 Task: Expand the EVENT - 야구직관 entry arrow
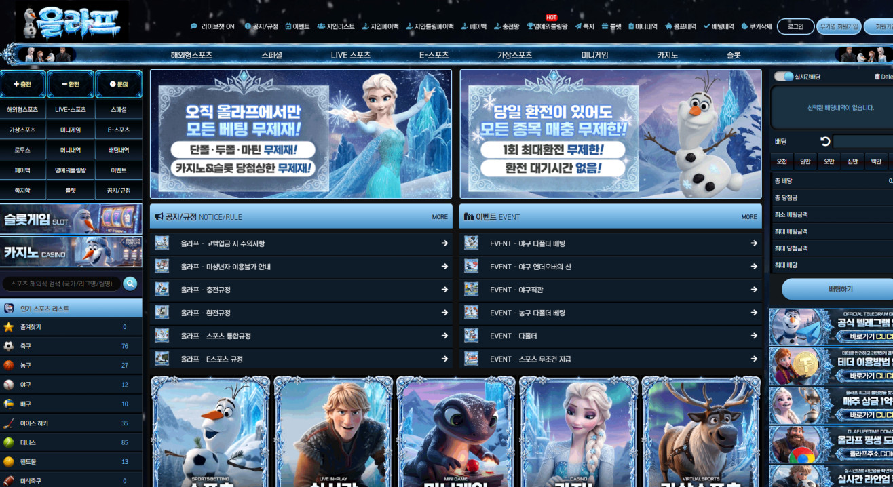coord(754,290)
